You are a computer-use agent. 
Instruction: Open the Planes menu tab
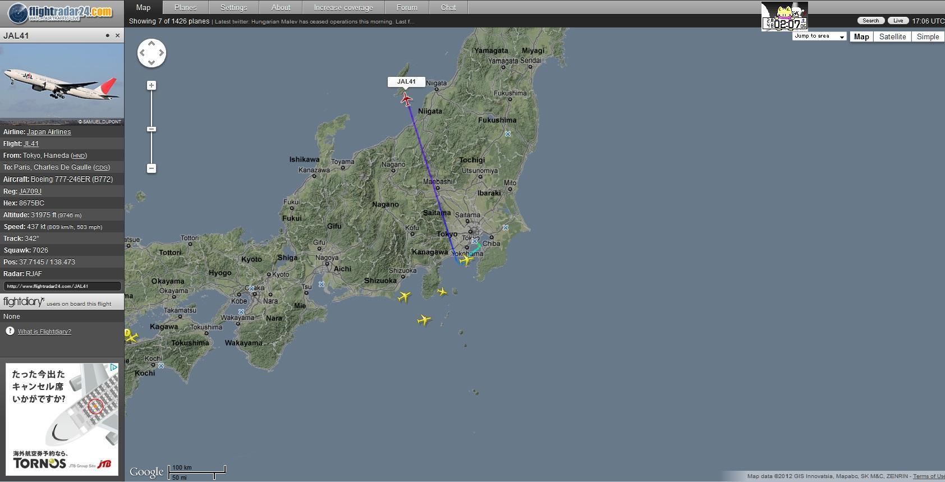click(185, 7)
